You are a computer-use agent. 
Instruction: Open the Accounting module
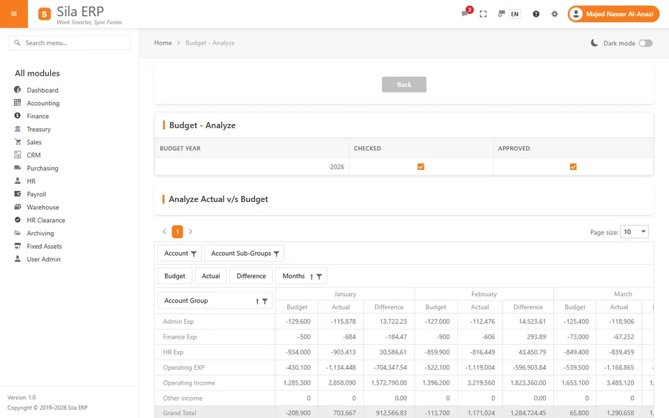pos(43,103)
